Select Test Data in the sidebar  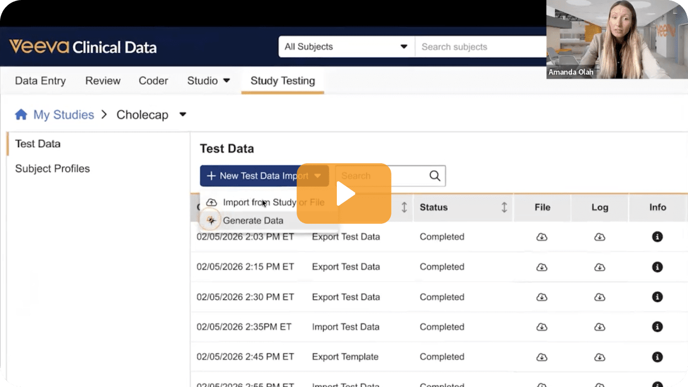point(37,144)
